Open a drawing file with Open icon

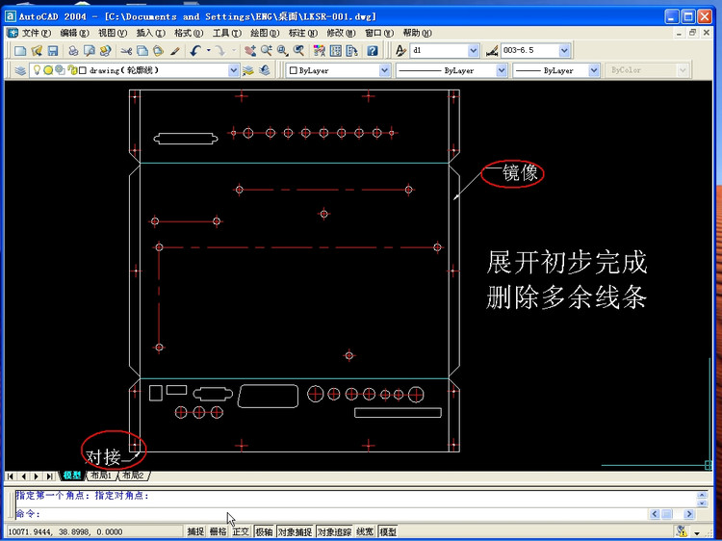(x=37, y=51)
